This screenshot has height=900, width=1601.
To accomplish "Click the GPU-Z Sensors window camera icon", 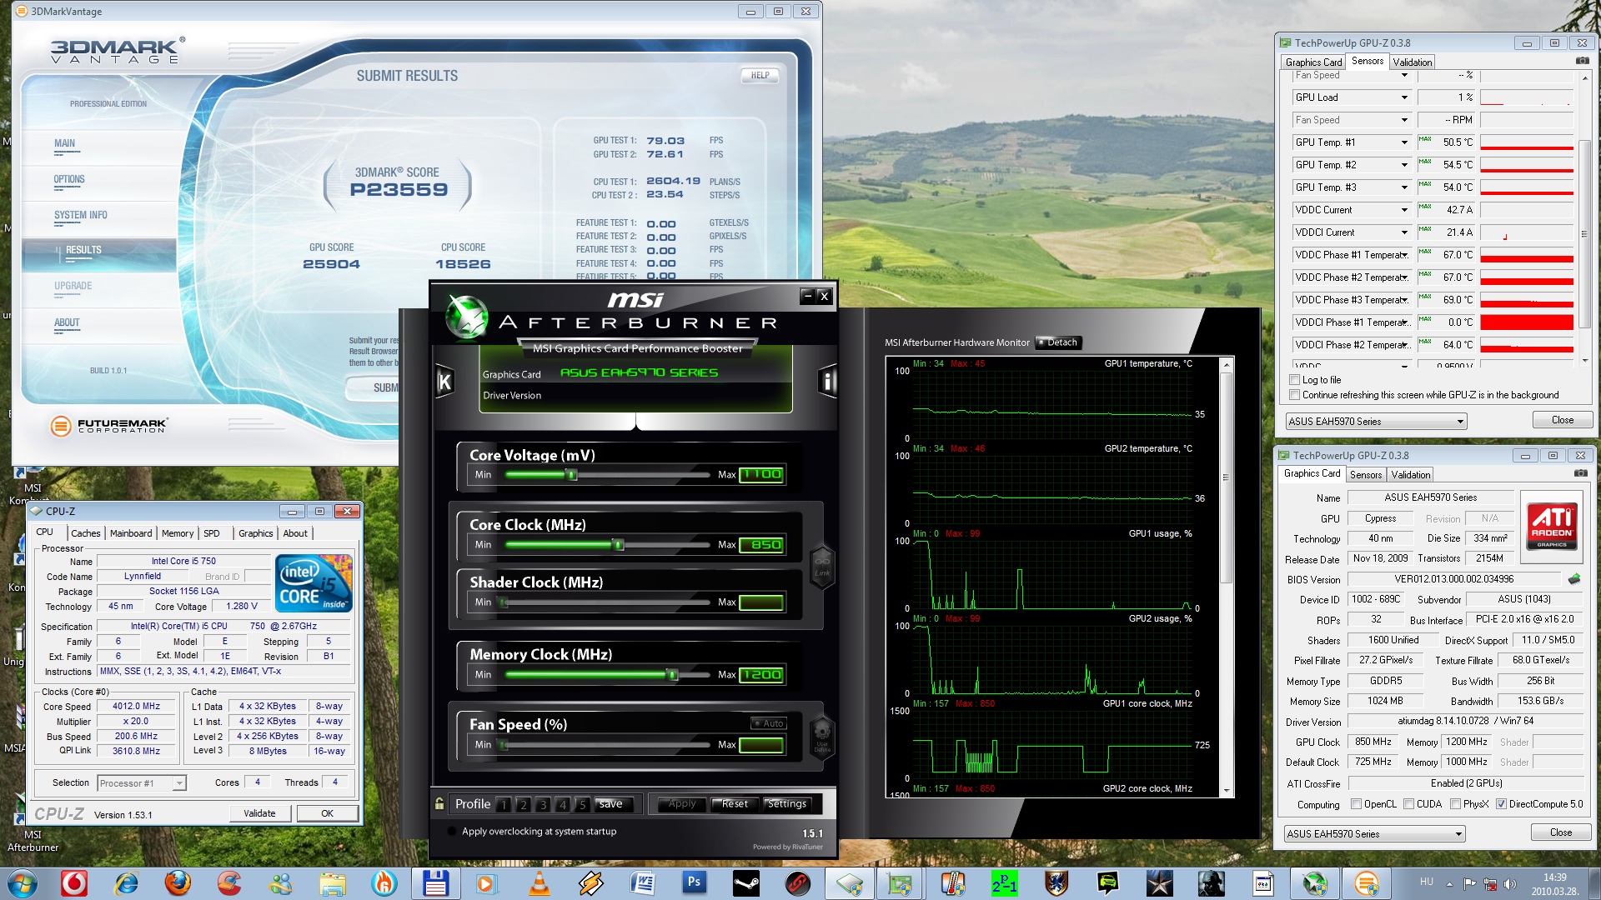I will tap(1582, 61).
